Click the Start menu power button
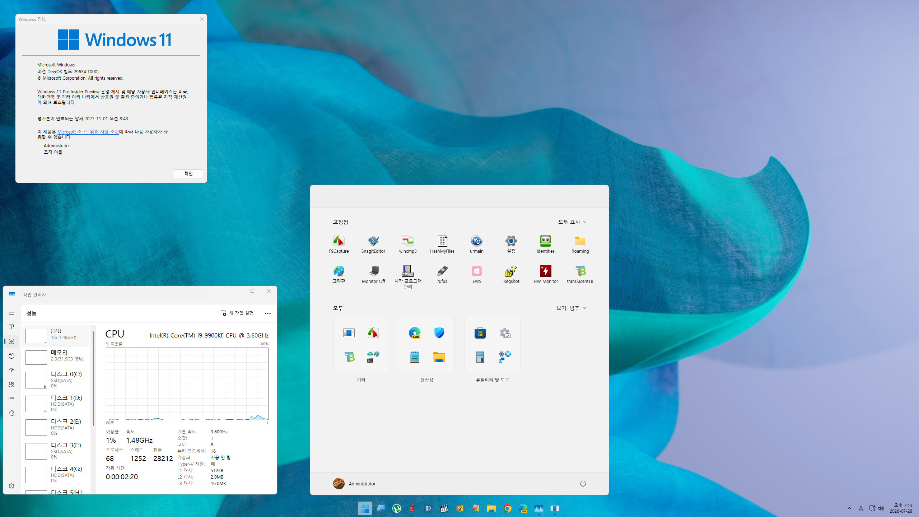 coord(583,484)
